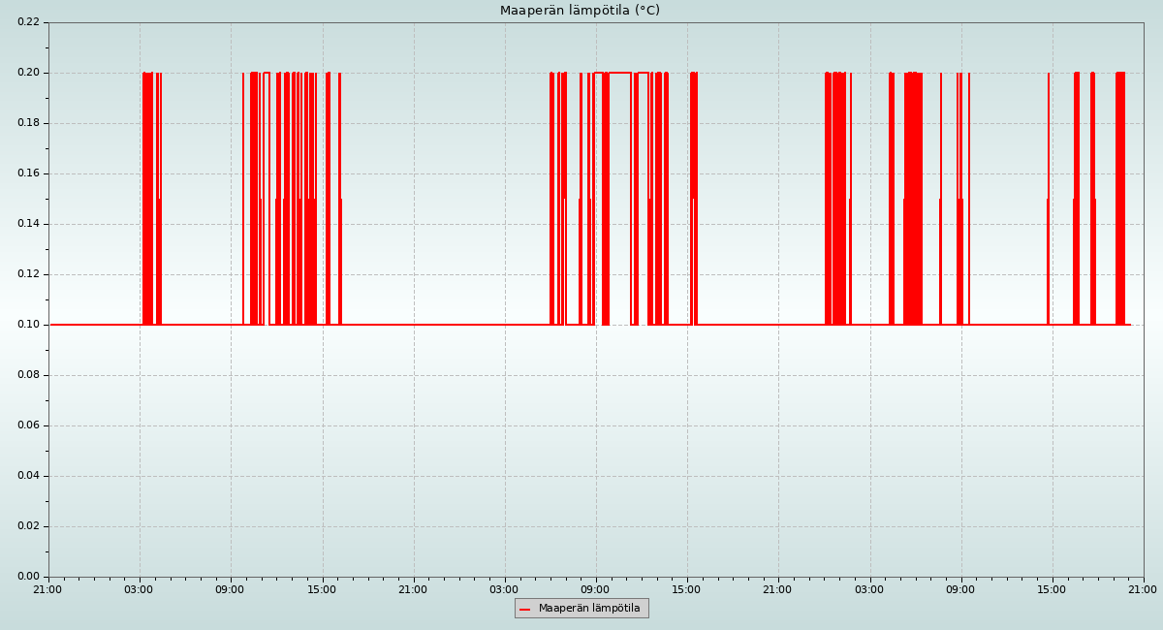Screen dimensions: 1163x630
Task: Click the legend text Maaperän lämpötila
Action: (x=589, y=609)
